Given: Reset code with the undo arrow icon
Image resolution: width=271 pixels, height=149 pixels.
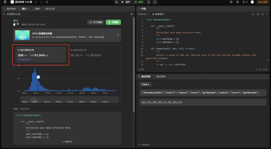Looking at the screenshot, I should coord(262,14).
